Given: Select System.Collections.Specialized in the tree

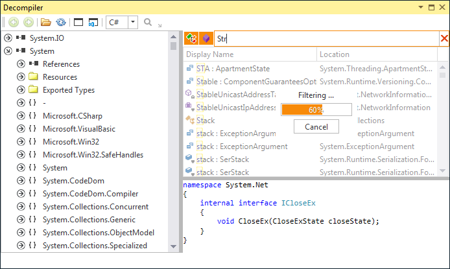Looking at the screenshot, I should (95, 246).
